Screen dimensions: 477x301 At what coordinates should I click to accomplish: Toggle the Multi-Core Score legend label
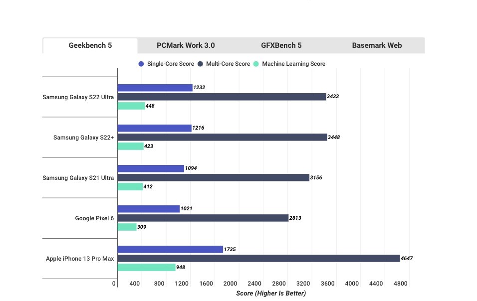coord(228,64)
